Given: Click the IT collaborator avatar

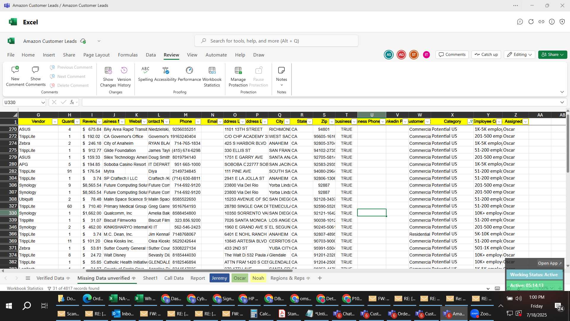Looking at the screenshot, I should coord(426,55).
